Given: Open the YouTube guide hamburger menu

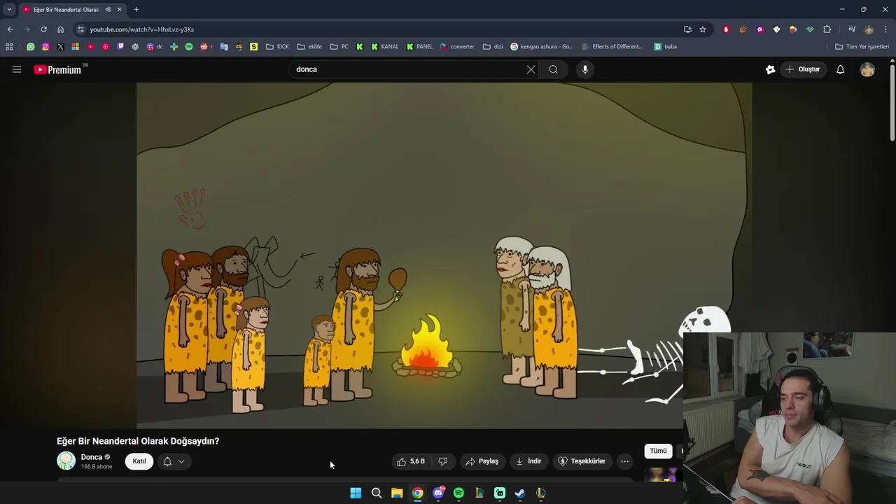Looking at the screenshot, I should (x=17, y=69).
